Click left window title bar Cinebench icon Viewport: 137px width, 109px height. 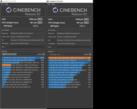coord(1,1)
